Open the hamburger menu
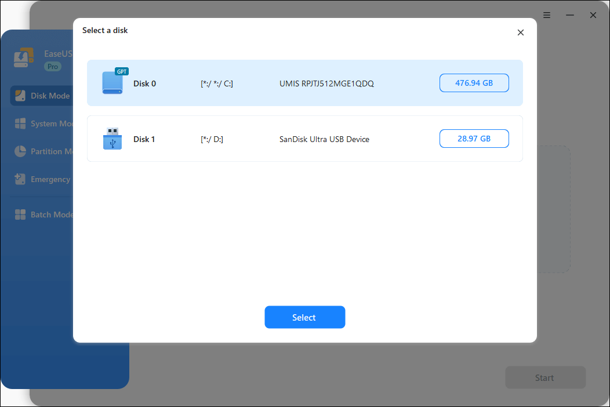 coord(547,15)
